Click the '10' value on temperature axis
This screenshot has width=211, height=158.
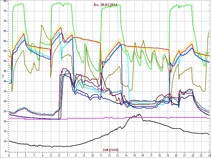[5, 142]
